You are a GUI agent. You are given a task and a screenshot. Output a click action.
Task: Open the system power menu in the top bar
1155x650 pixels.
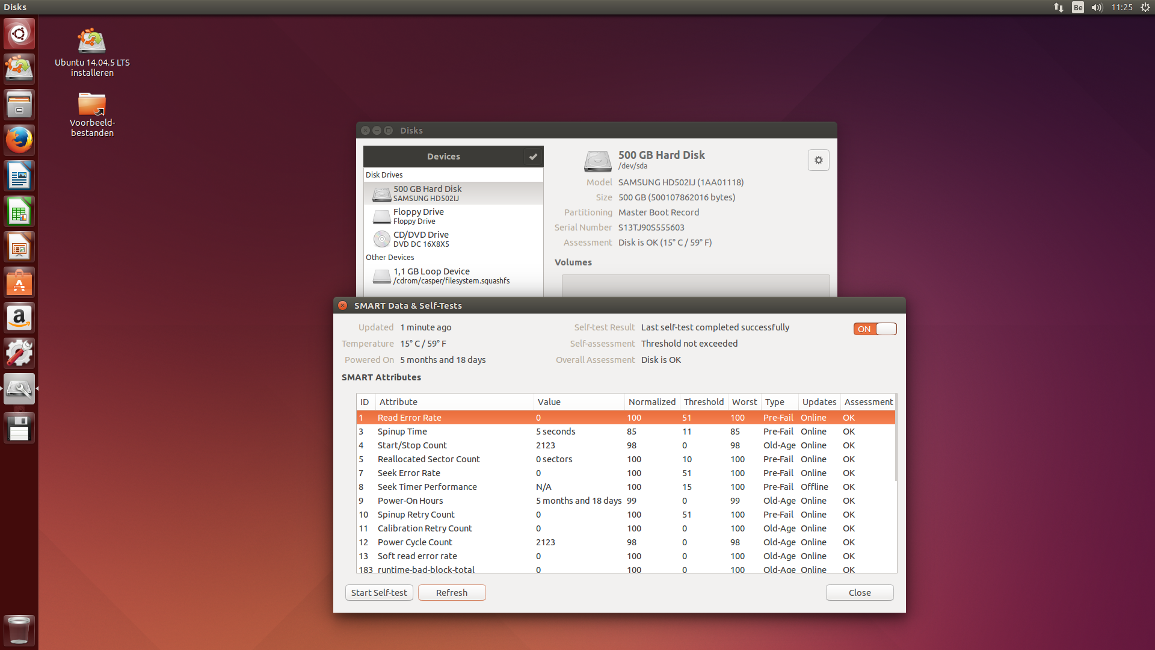(x=1145, y=7)
